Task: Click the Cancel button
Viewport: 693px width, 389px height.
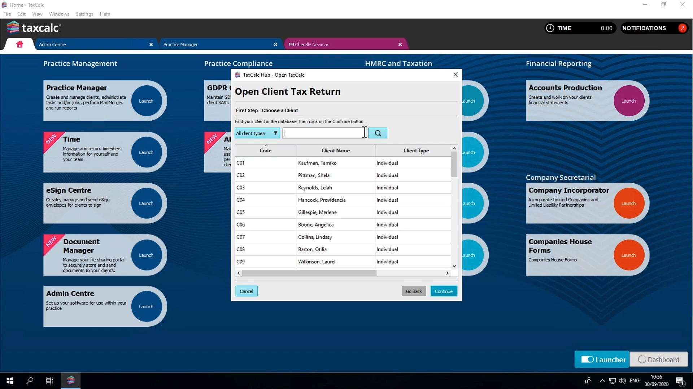Action: coord(247,291)
